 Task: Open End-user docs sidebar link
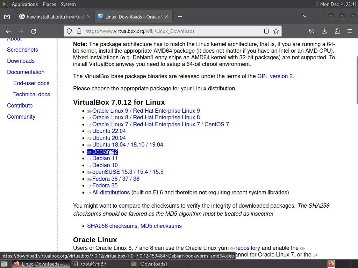(31, 83)
